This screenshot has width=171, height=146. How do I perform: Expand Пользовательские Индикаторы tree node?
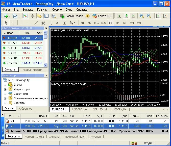pos(5,99)
